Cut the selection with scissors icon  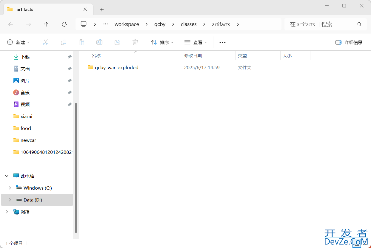tap(46, 42)
